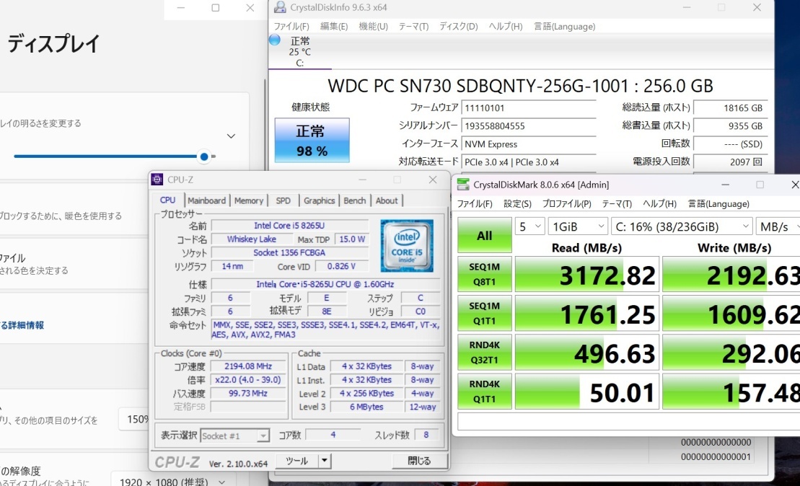Click the core speed value 2194.08 MHz
The image size is (800, 486).
(x=248, y=366)
